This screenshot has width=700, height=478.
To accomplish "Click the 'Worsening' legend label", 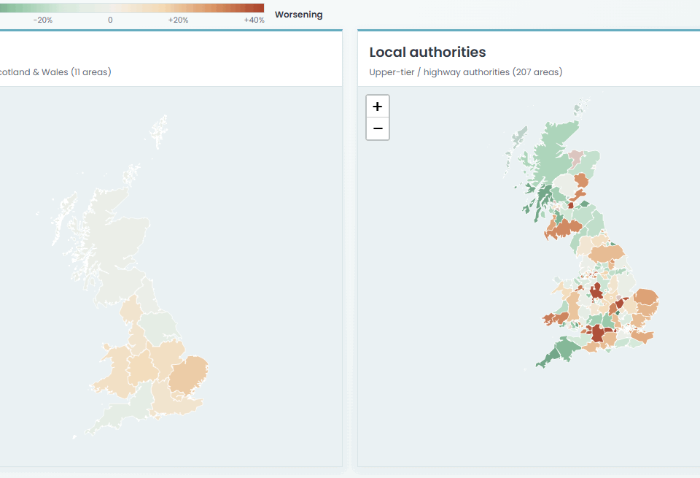I will [299, 15].
